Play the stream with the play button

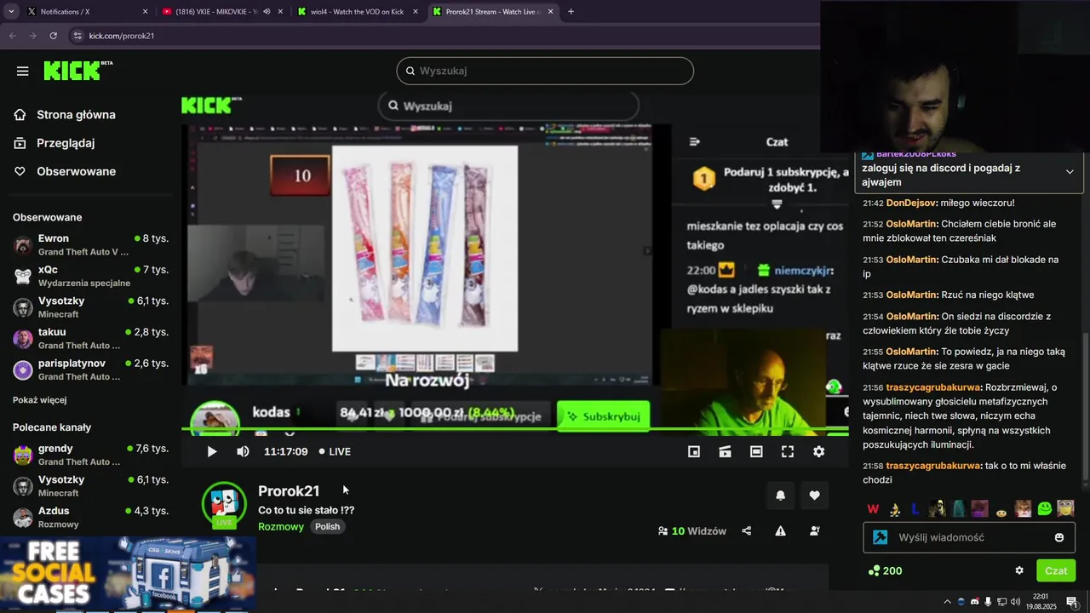pyautogui.click(x=212, y=452)
